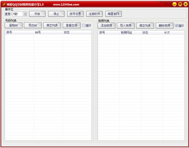This screenshot has height=148, width=189.
Task: Click the 删除视频 delete video button
Action: click(164, 25)
